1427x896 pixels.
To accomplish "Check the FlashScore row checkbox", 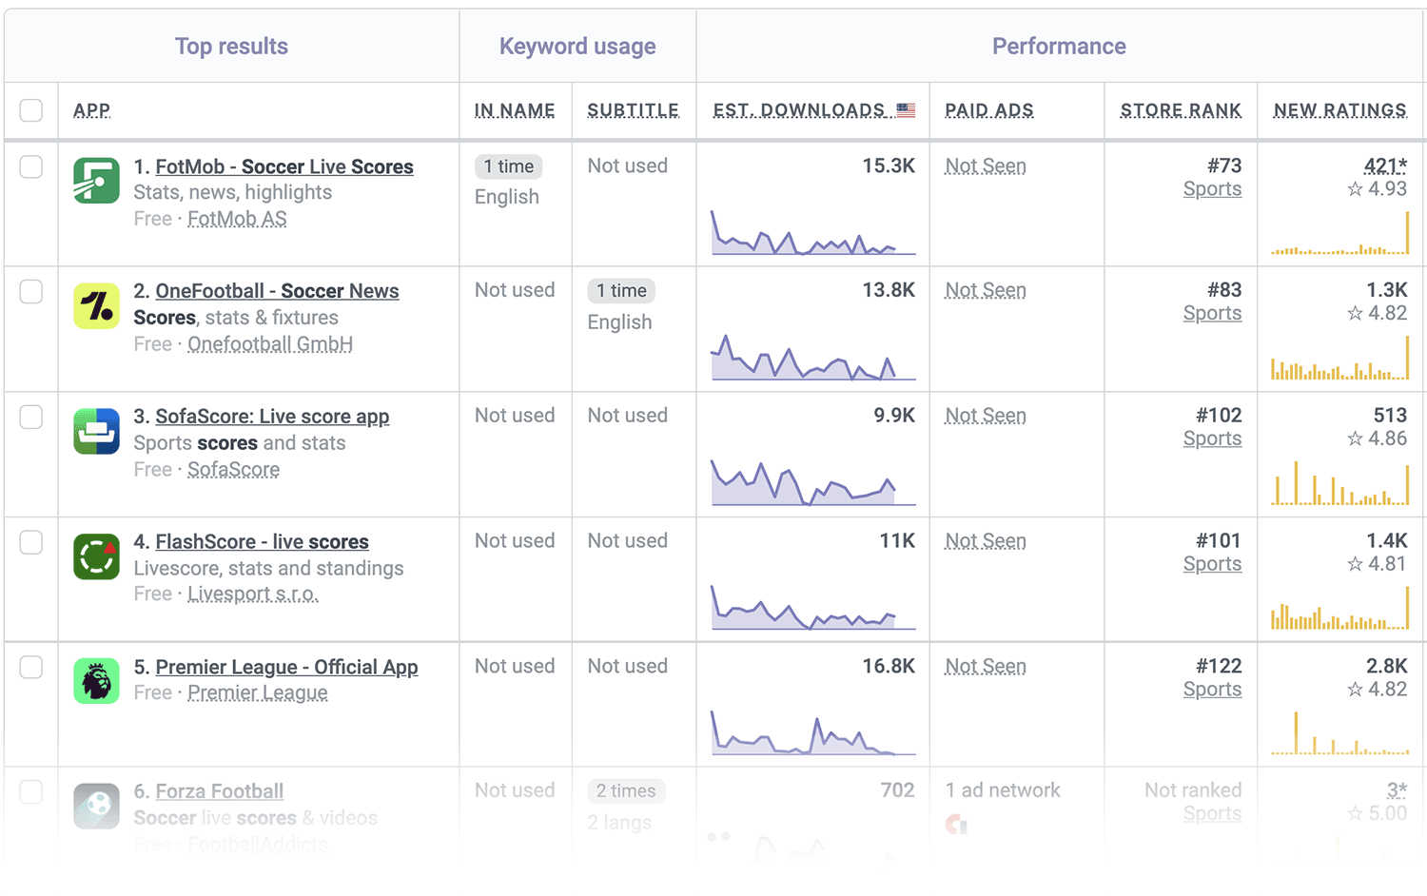I will (31, 542).
